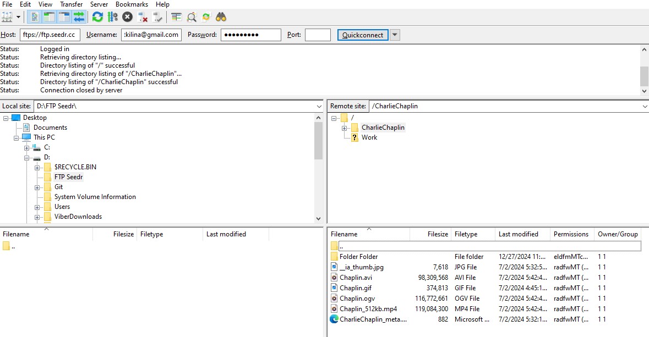This screenshot has height=337, width=649.
Task: Select the Folder Folder directory icon
Action: point(335,256)
